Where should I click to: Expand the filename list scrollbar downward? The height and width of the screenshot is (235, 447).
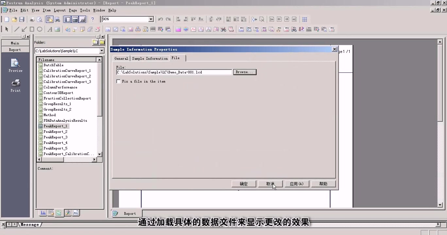click(99, 154)
